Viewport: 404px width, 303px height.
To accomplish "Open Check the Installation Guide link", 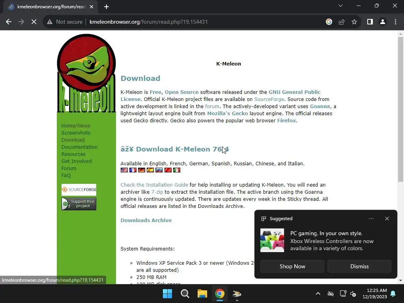I will 154,185.
